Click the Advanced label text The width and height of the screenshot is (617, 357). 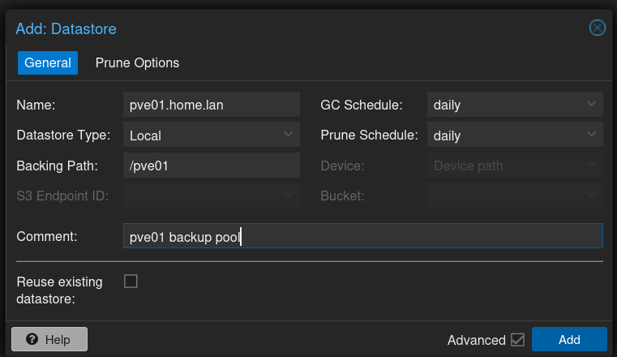click(476, 339)
